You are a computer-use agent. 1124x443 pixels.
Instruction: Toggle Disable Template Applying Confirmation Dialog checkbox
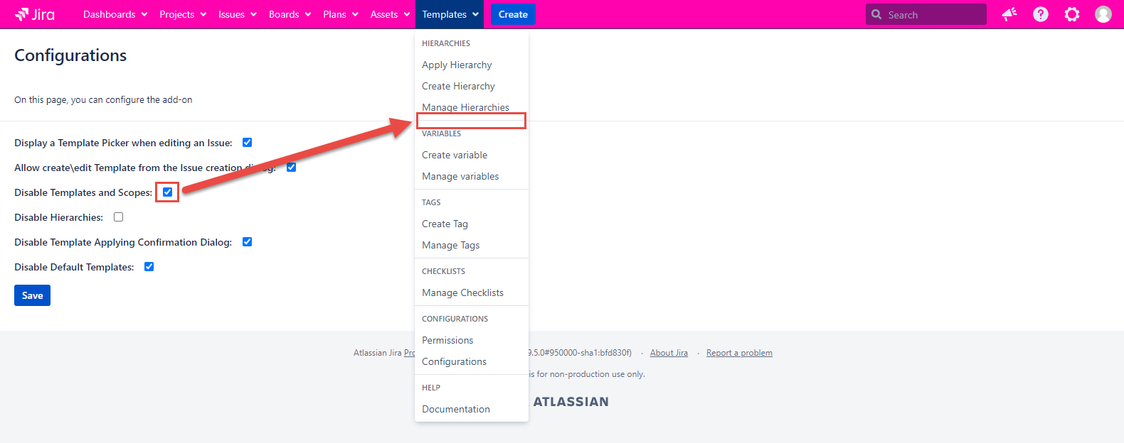248,242
